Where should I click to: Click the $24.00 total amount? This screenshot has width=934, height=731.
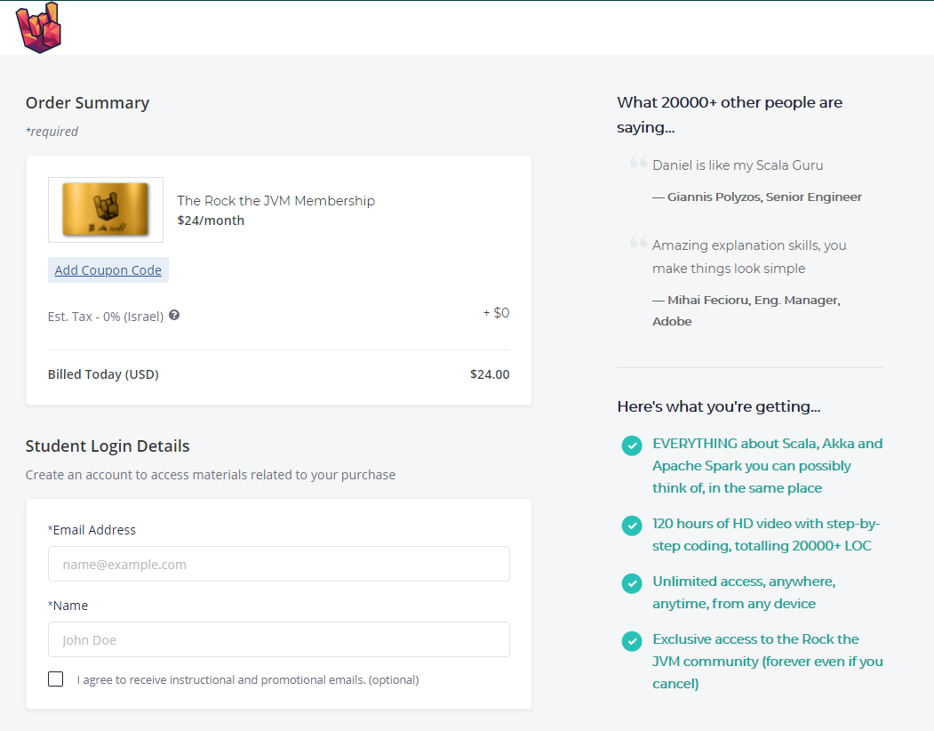(490, 374)
